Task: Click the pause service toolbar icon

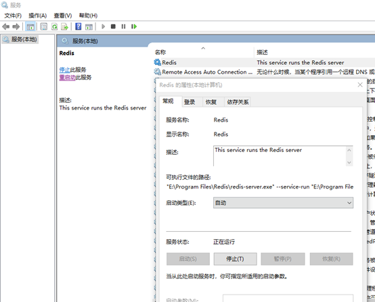Action: pos(123,26)
